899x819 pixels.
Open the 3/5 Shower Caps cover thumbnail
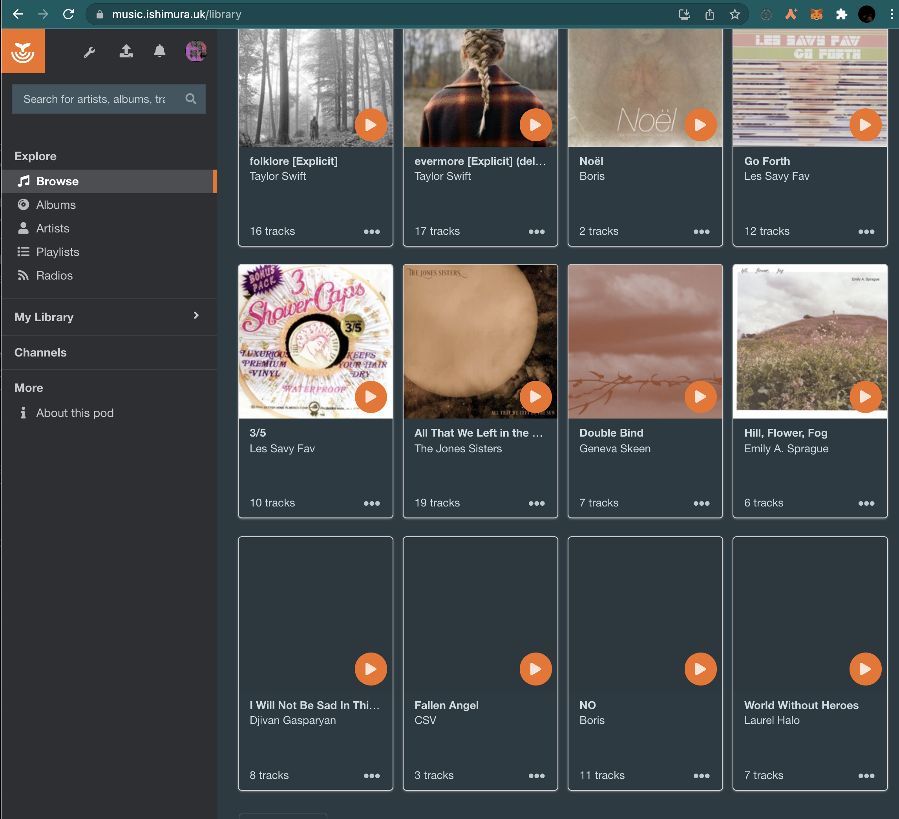316,341
